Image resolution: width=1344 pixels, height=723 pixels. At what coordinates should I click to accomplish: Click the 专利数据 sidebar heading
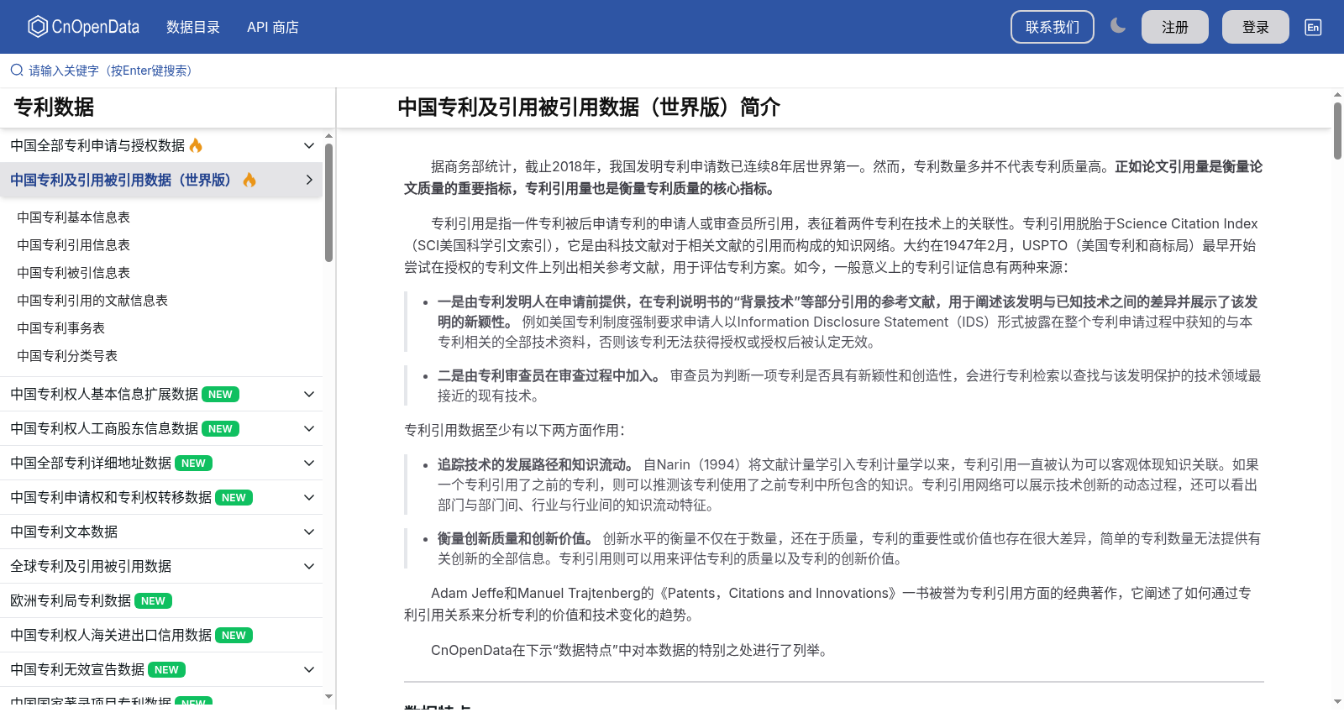click(x=54, y=107)
